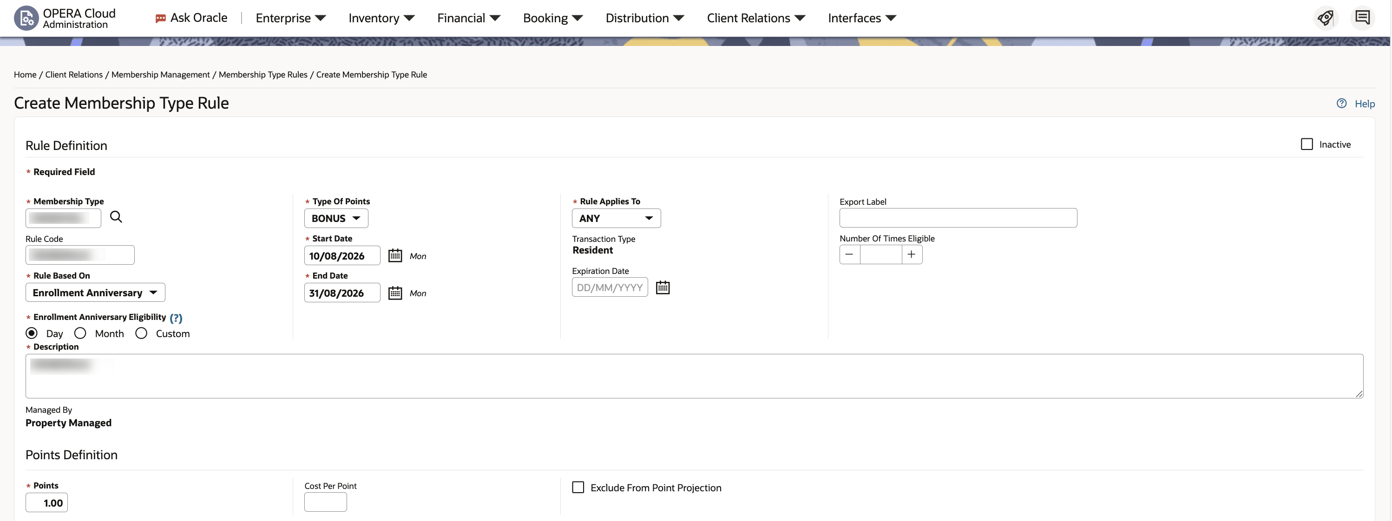Image resolution: width=1392 pixels, height=521 pixels.
Task: Open the Distribution menu
Action: coord(645,18)
